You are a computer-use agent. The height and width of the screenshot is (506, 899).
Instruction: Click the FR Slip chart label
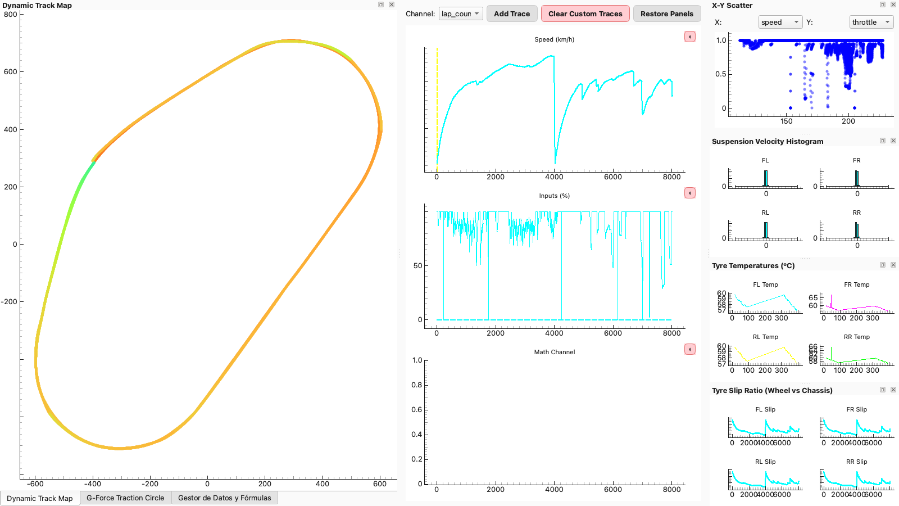coord(857,409)
